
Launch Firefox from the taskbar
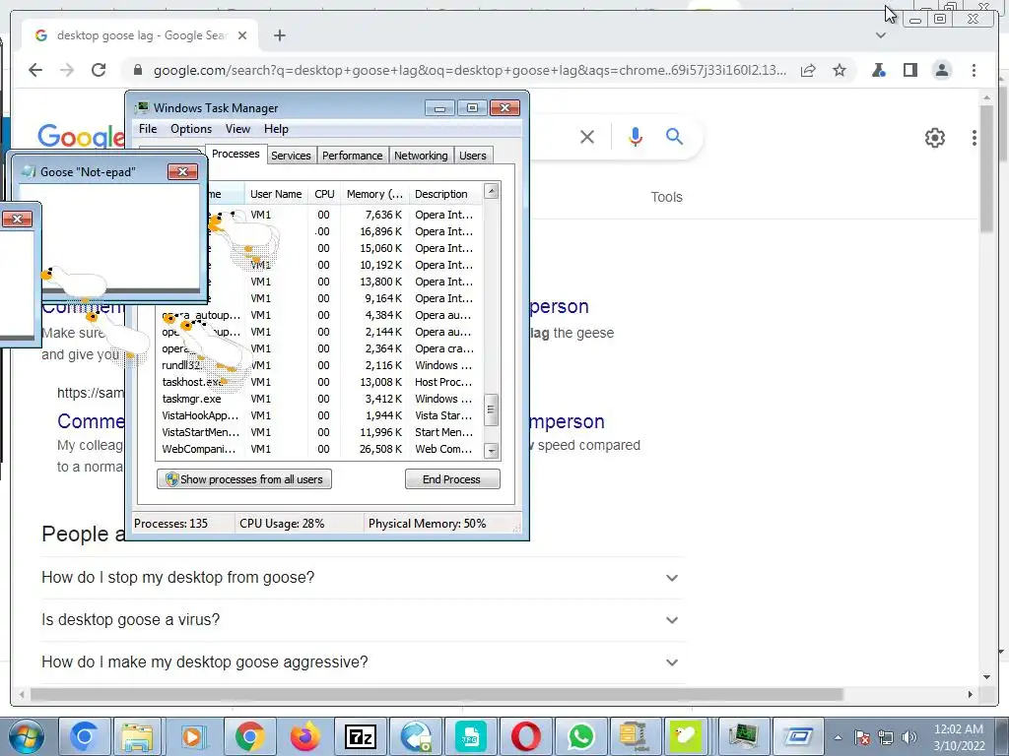(x=305, y=736)
